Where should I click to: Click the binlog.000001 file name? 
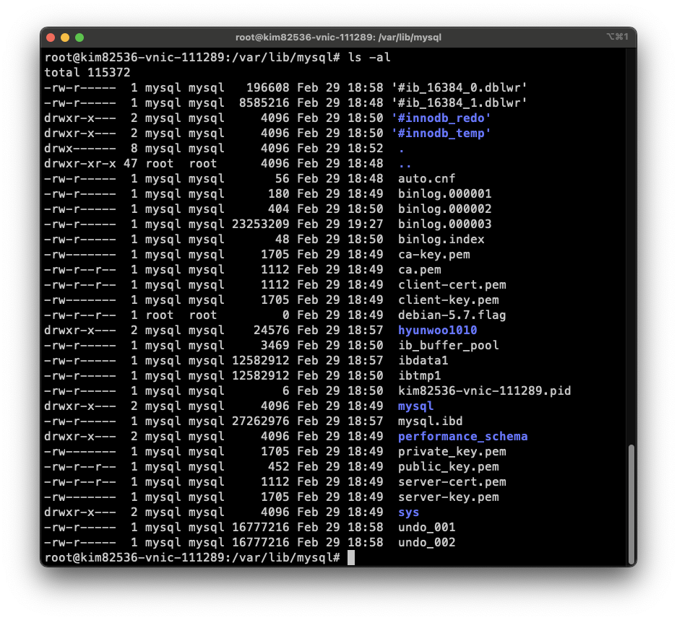tap(445, 193)
